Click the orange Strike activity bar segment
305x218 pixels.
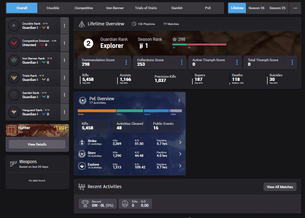(97, 111)
